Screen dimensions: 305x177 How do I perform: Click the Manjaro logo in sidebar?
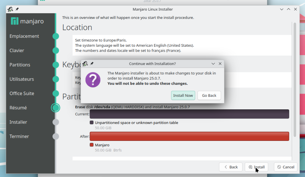(27, 21)
